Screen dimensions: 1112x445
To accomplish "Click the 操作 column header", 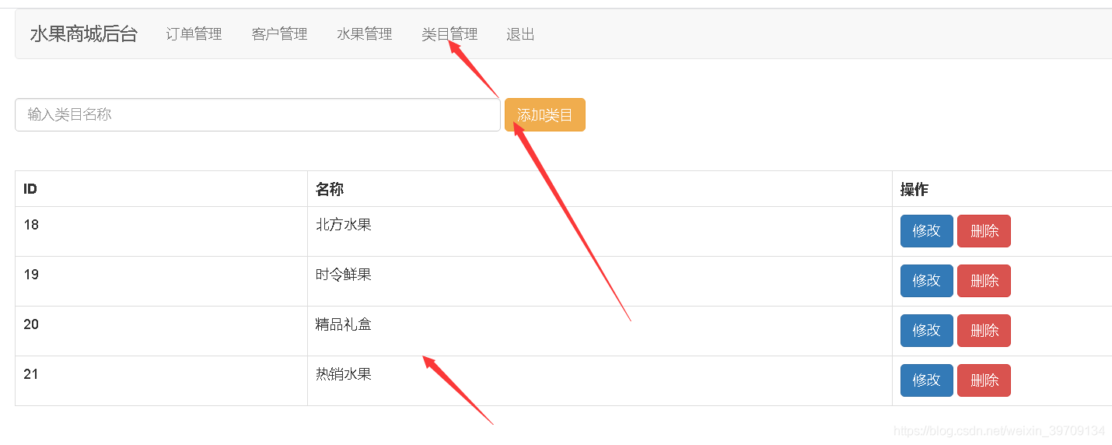I will [x=914, y=189].
